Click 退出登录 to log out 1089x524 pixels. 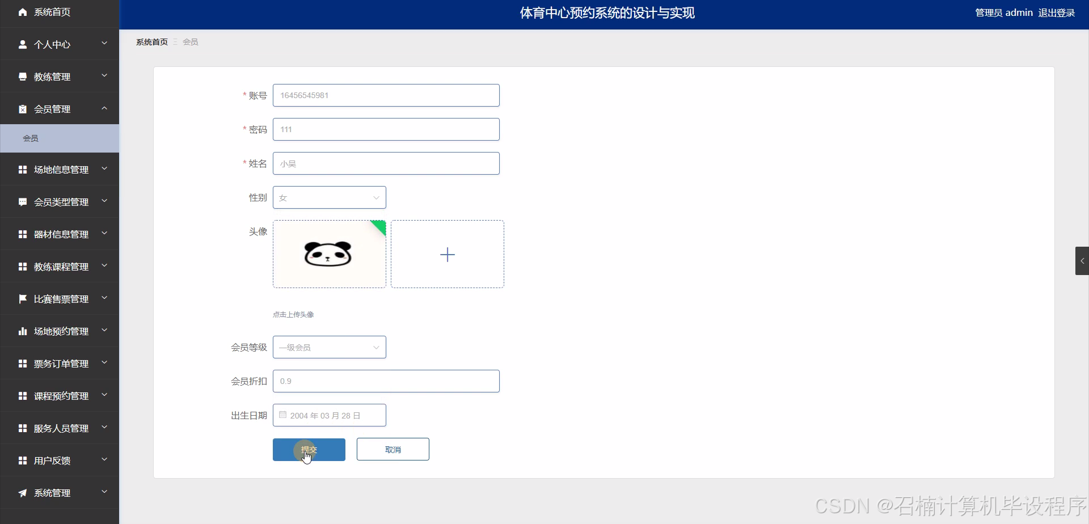tap(1057, 12)
